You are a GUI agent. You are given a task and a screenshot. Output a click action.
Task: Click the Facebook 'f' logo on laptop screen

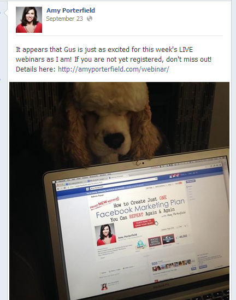tap(87, 189)
